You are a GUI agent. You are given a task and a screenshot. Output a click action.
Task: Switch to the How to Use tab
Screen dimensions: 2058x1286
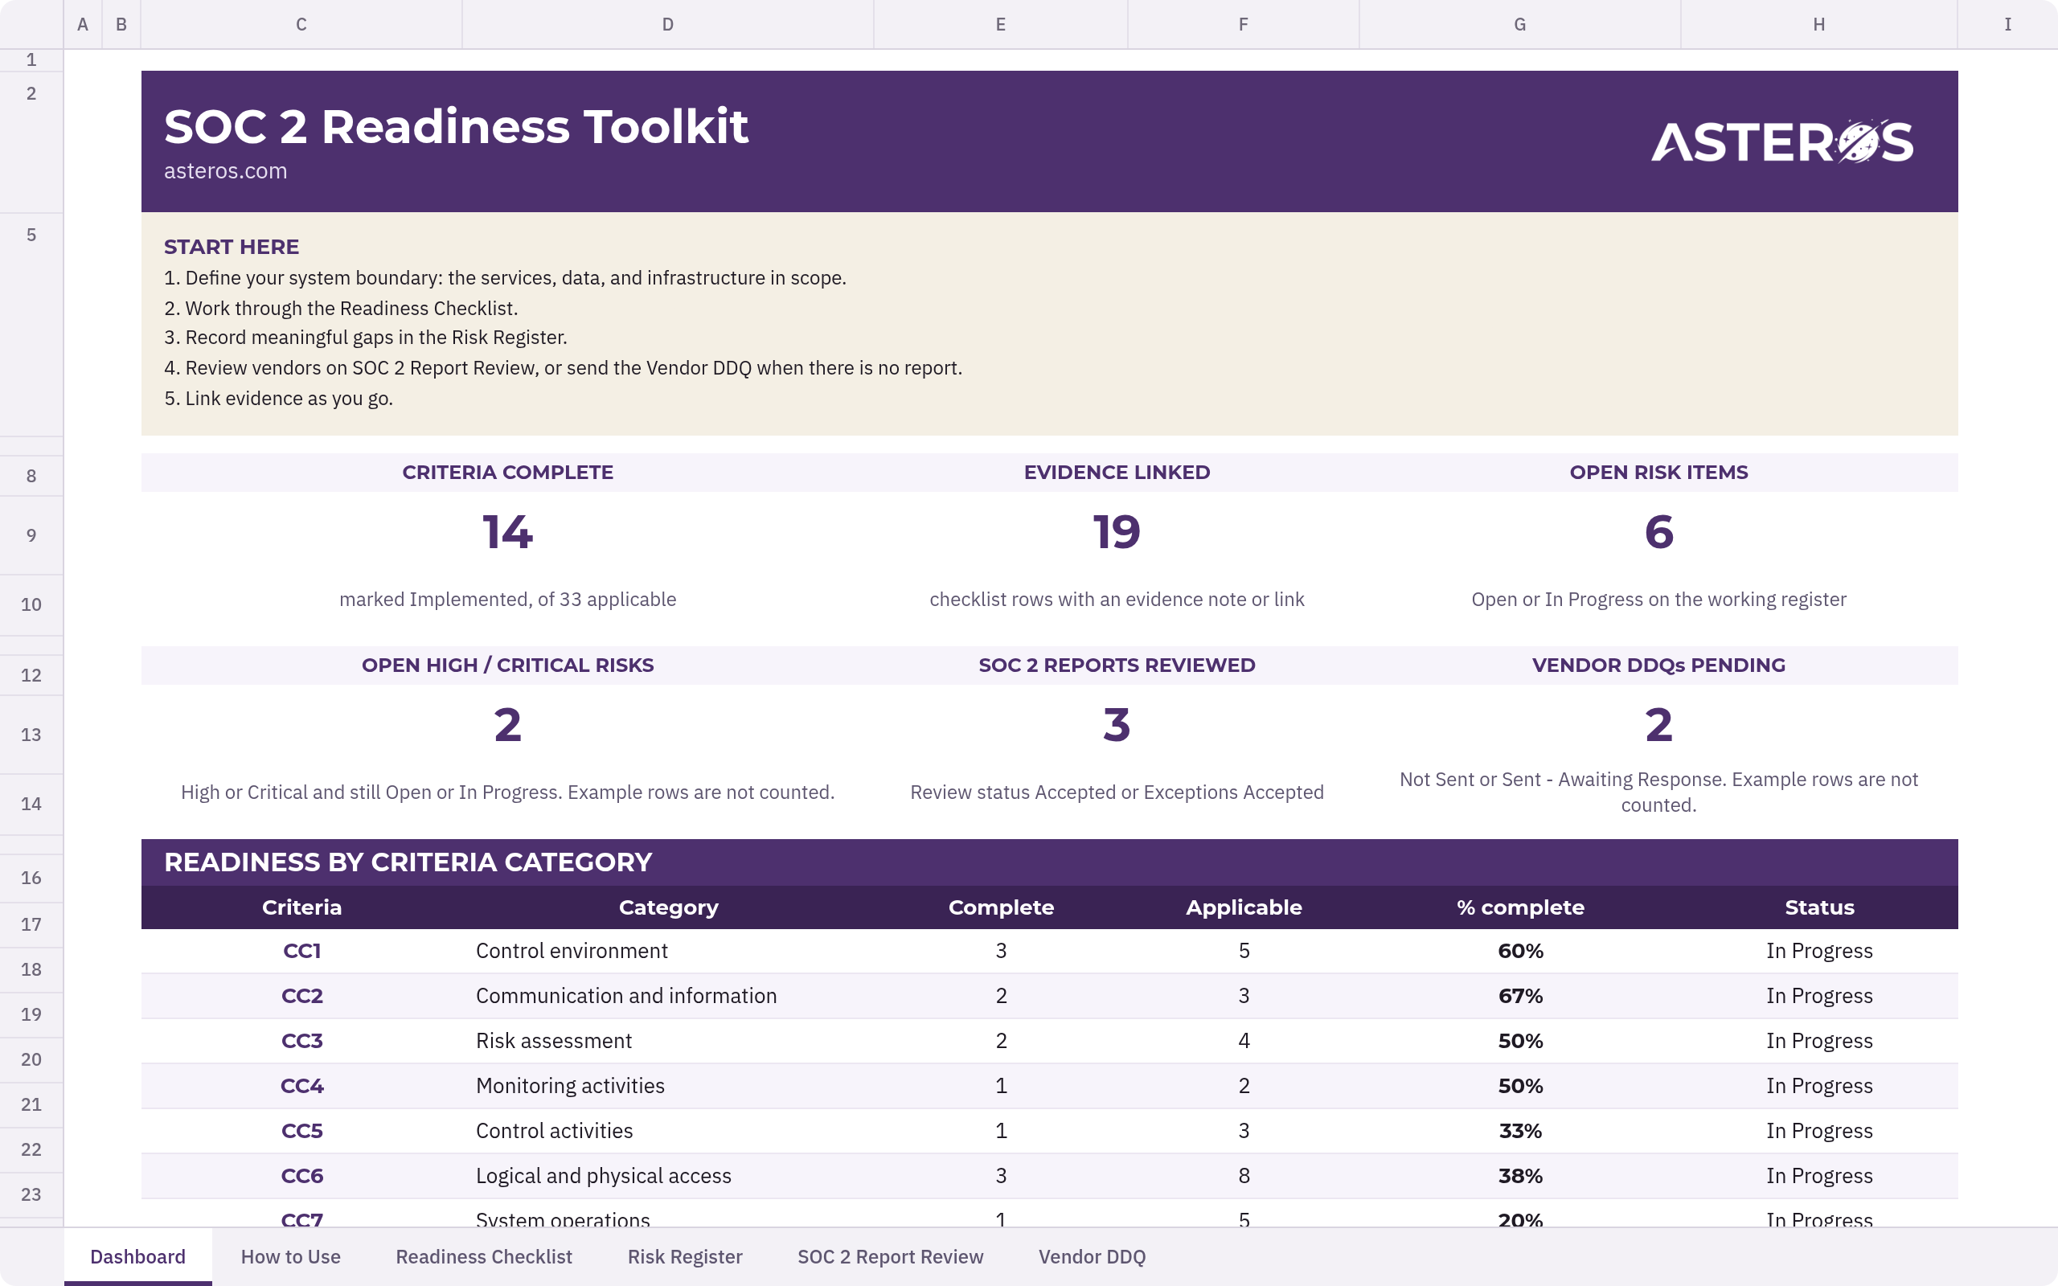click(x=290, y=1256)
